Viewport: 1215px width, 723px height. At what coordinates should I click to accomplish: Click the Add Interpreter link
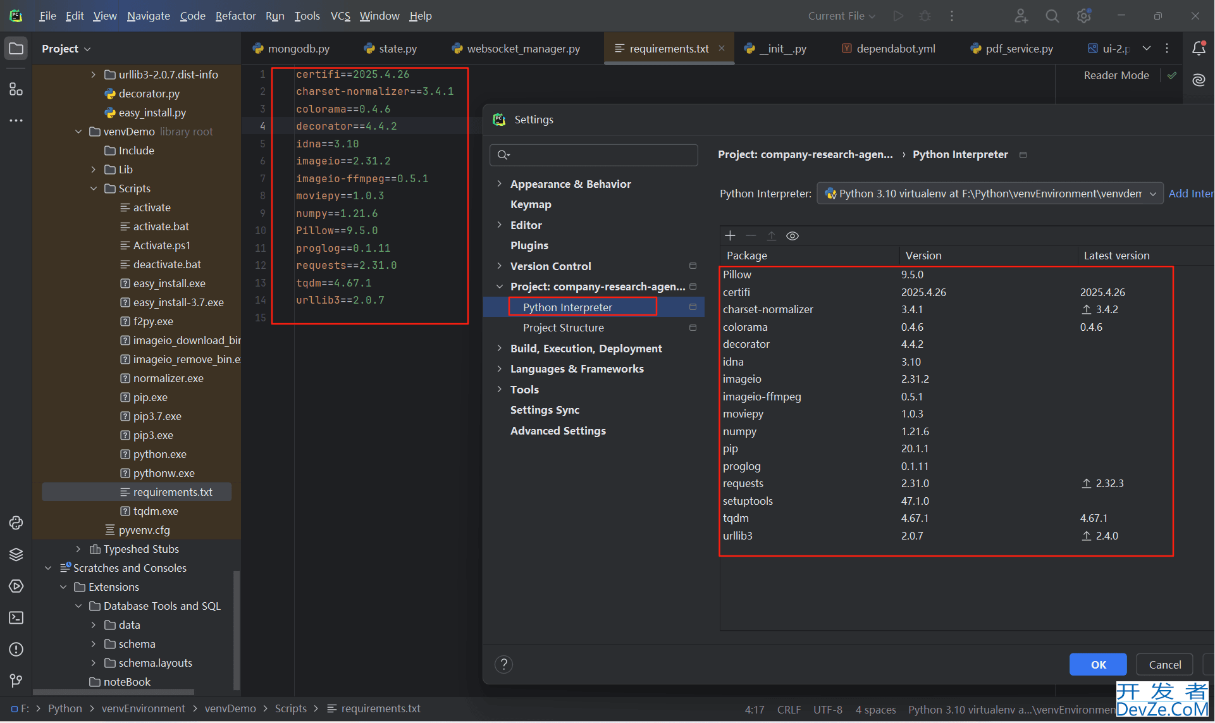pyautogui.click(x=1191, y=194)
